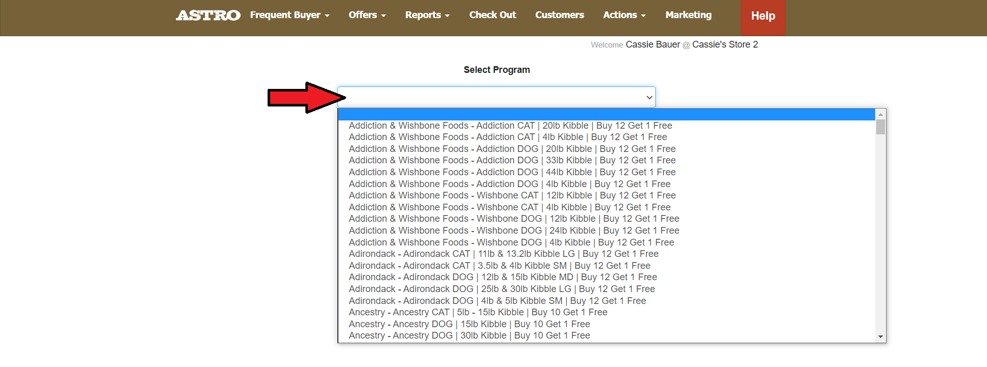Open the Customers page

pyautogui.click(x=559, y=15)
